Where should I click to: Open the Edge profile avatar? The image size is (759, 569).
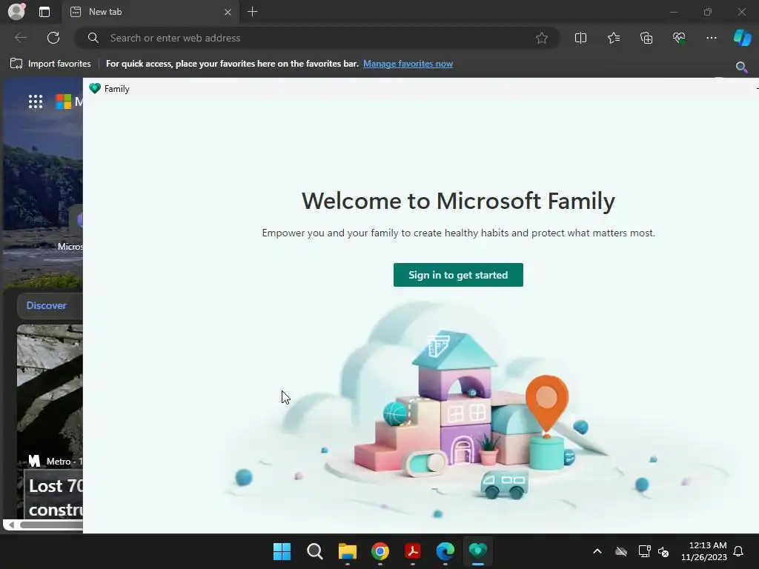click(16, 12)
